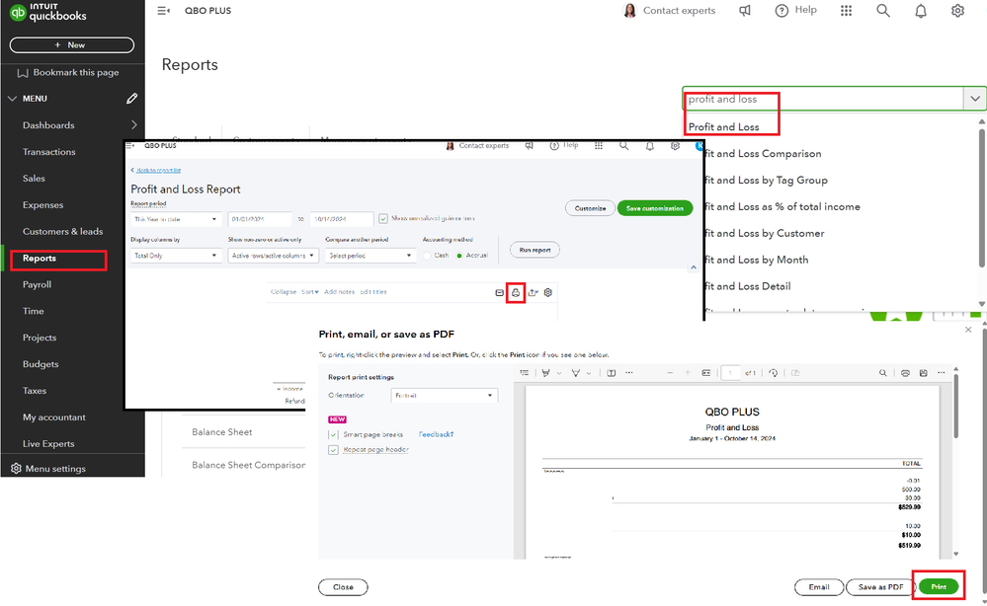Screen dimensions: 987x606
Task: Click the zoom out minus in PDF preview toolbar
Action: pos(670,373)
